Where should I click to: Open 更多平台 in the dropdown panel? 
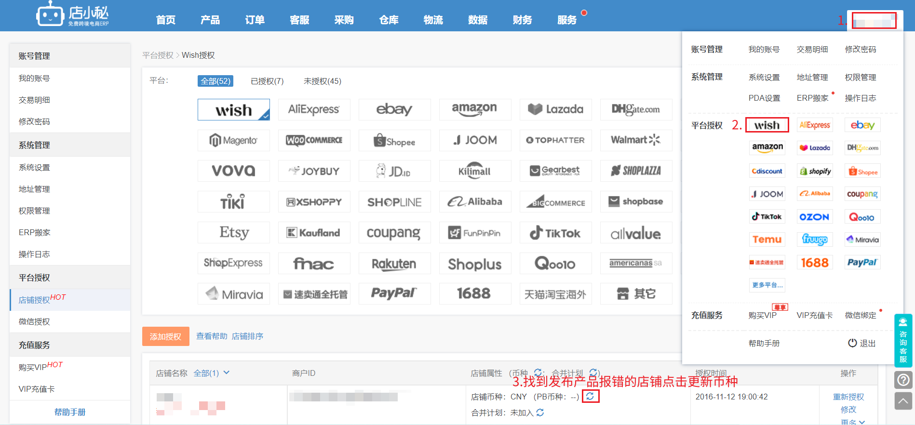click(x=767, y=285)
